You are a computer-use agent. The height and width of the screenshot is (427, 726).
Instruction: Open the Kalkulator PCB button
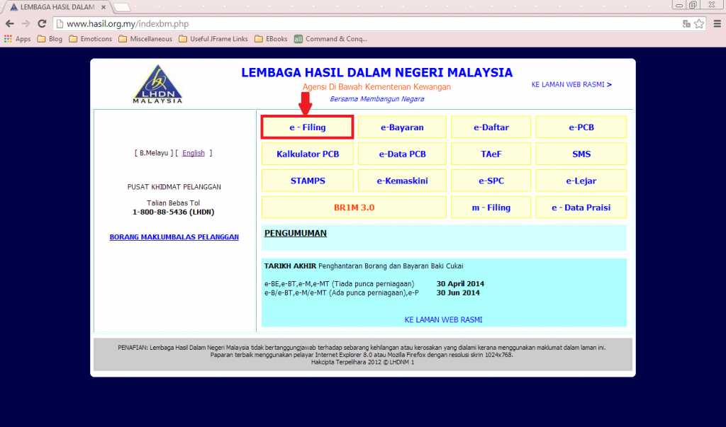click(308, 154)
